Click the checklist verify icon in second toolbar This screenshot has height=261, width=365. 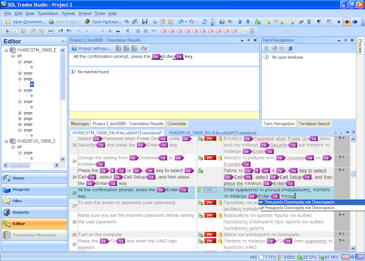pyautogui.click(x=252, y=31)
